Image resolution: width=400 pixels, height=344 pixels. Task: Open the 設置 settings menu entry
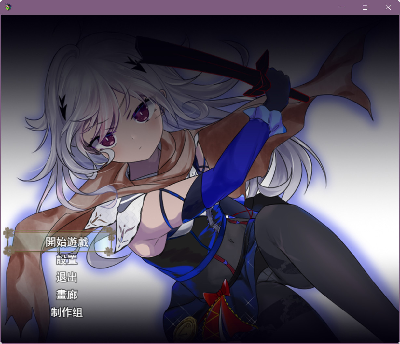pyautogui.click(x=67, y=260)
